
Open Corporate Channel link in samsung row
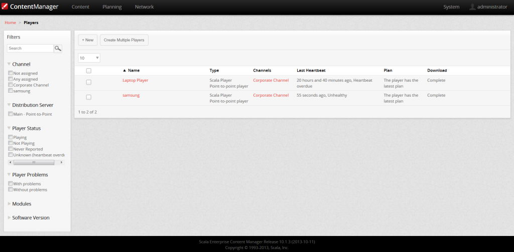coord(271,95)
